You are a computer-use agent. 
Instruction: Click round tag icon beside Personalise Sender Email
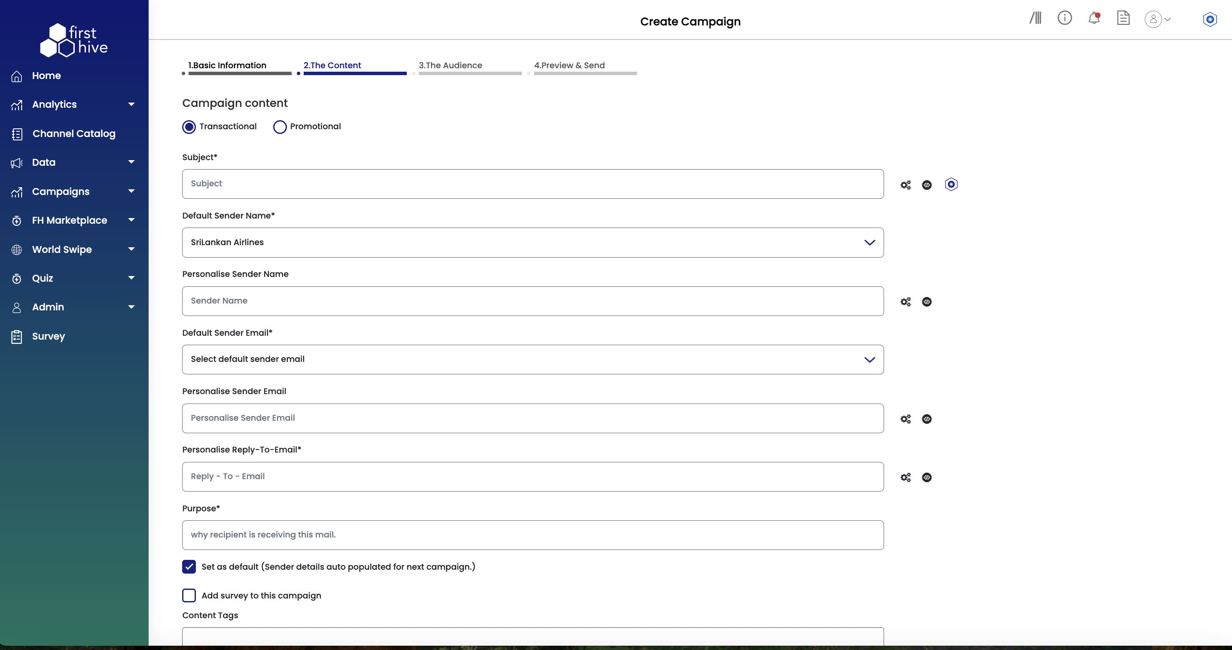coord(927,419)
